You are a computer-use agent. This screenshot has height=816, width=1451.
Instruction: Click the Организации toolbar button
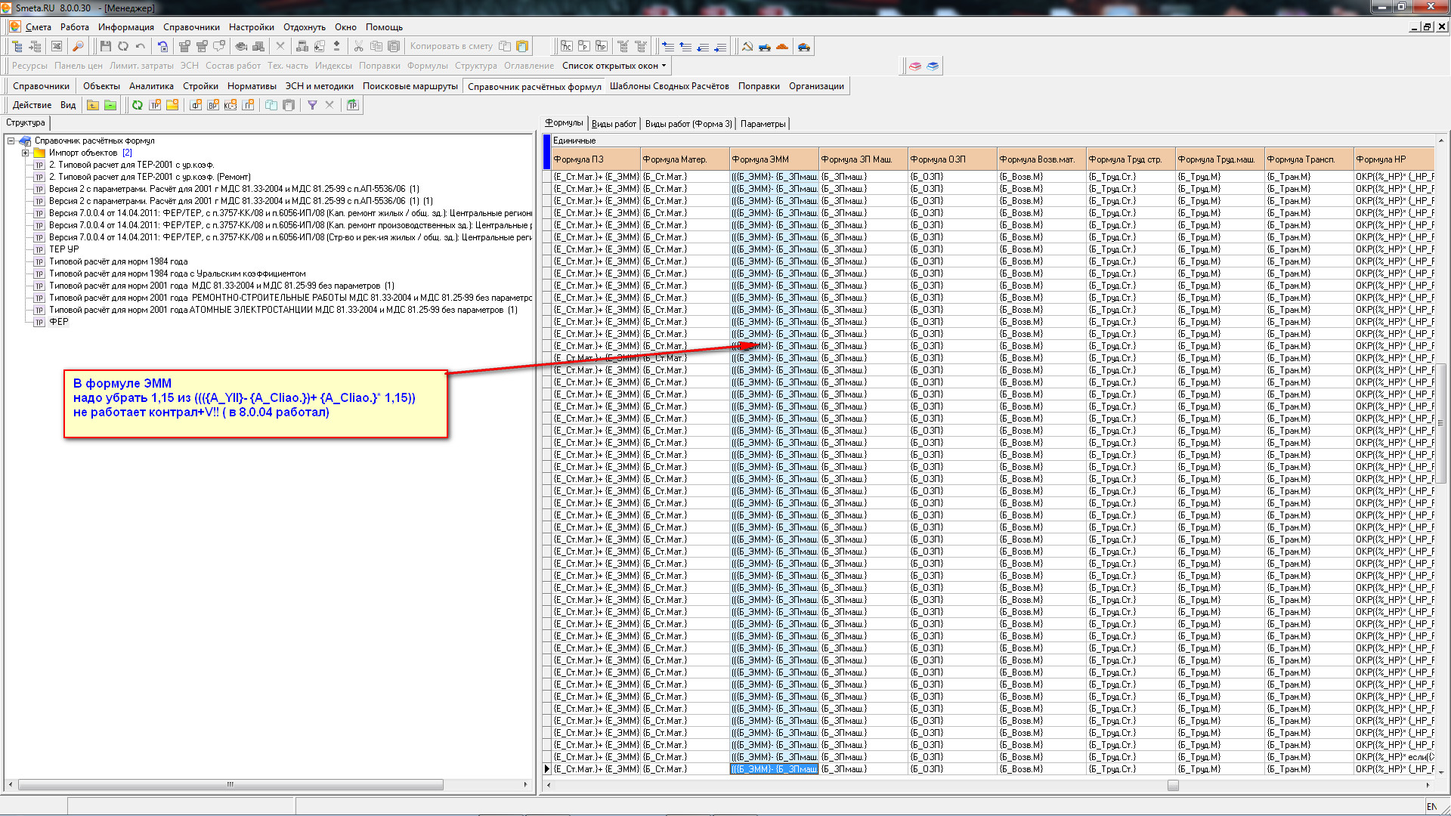(816, 86)
